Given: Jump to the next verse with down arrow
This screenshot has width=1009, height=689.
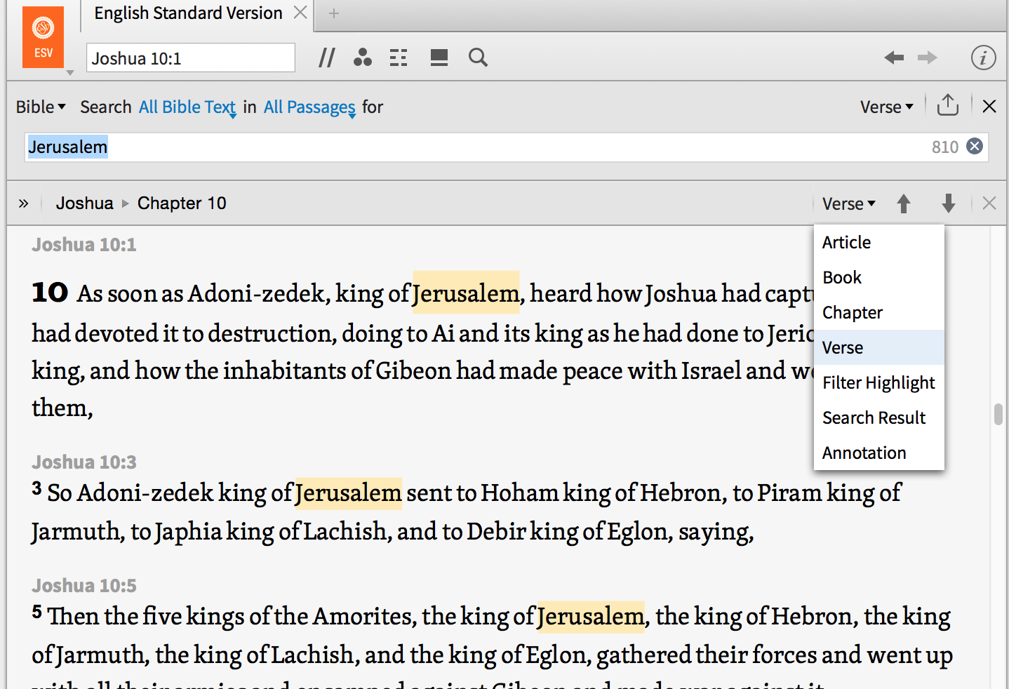Looking at the screenshot, I should point(949,203).
